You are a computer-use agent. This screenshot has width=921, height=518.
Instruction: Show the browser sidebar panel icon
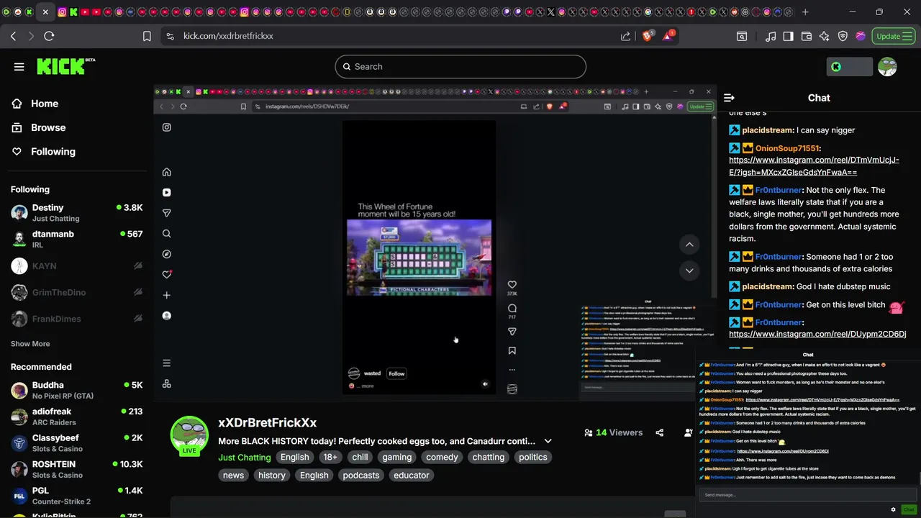coord(789,36)
